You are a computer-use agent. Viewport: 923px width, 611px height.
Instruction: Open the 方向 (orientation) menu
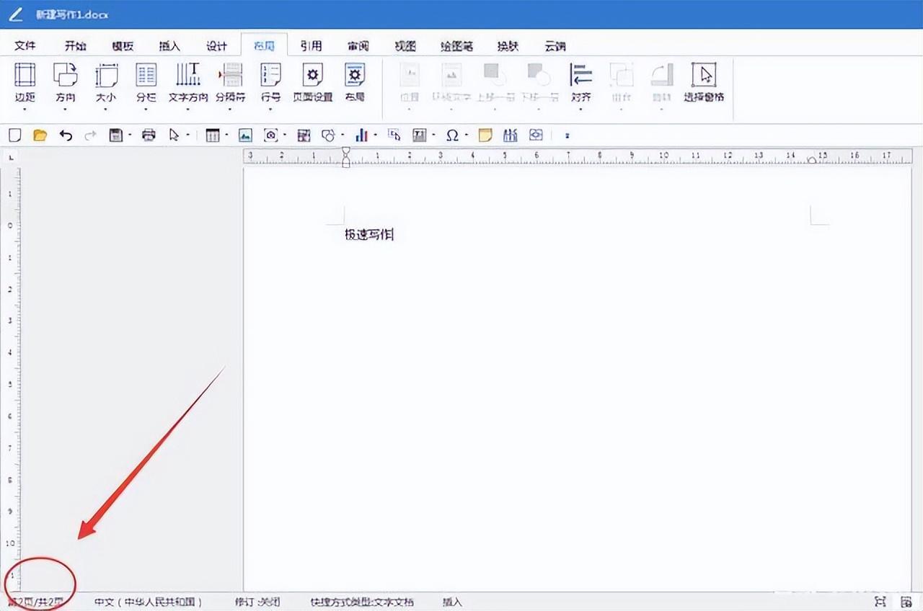pyautogui.click(x=66, y=85)
